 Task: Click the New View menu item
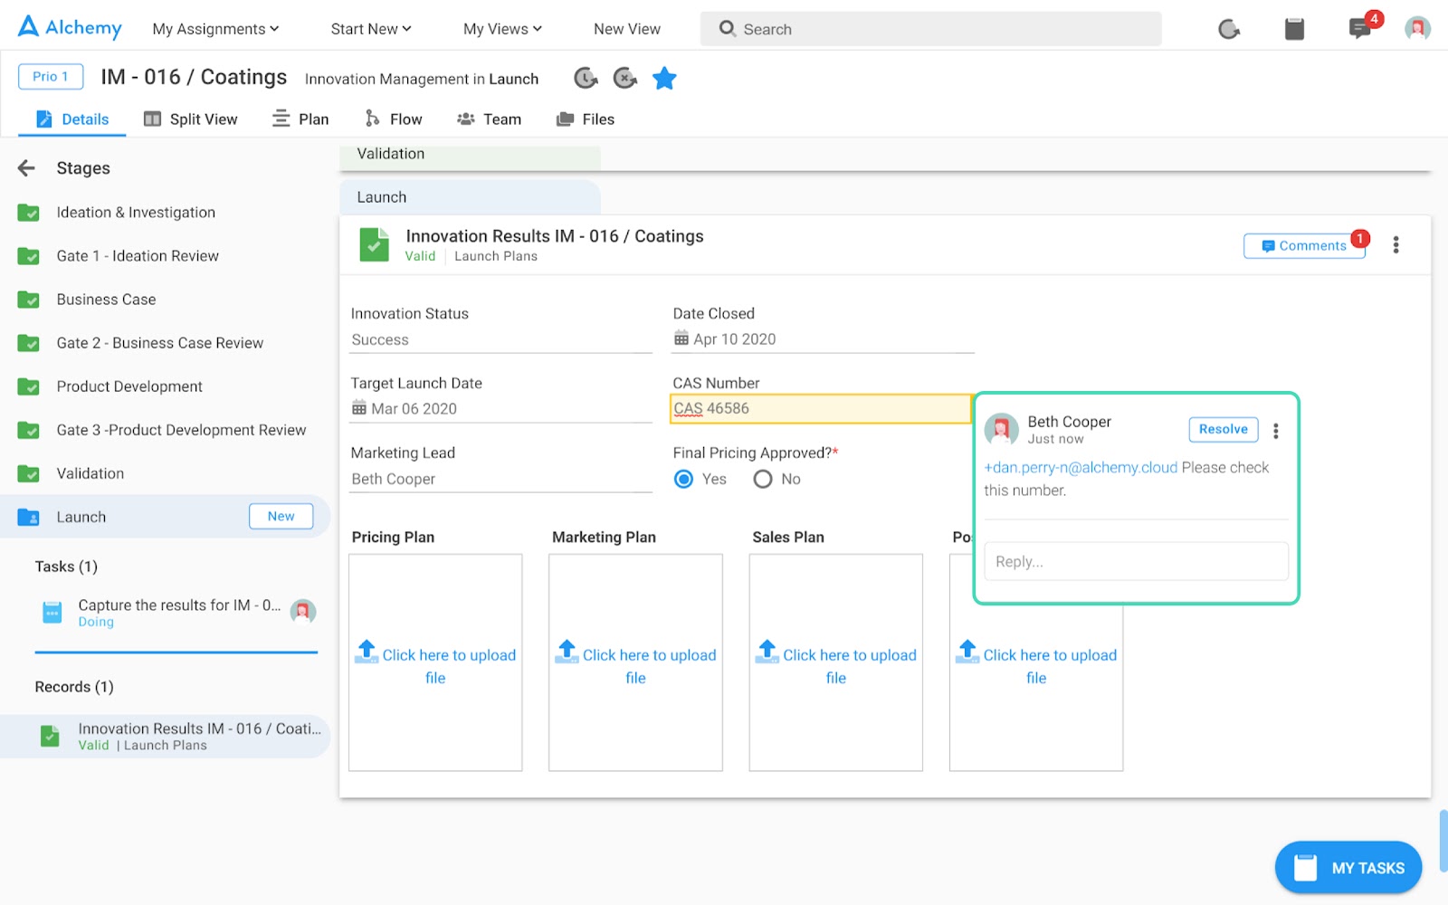pos(627,29)
